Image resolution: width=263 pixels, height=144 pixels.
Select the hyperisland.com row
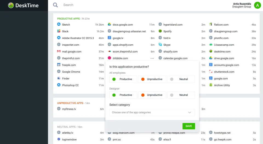click(182, 25)
